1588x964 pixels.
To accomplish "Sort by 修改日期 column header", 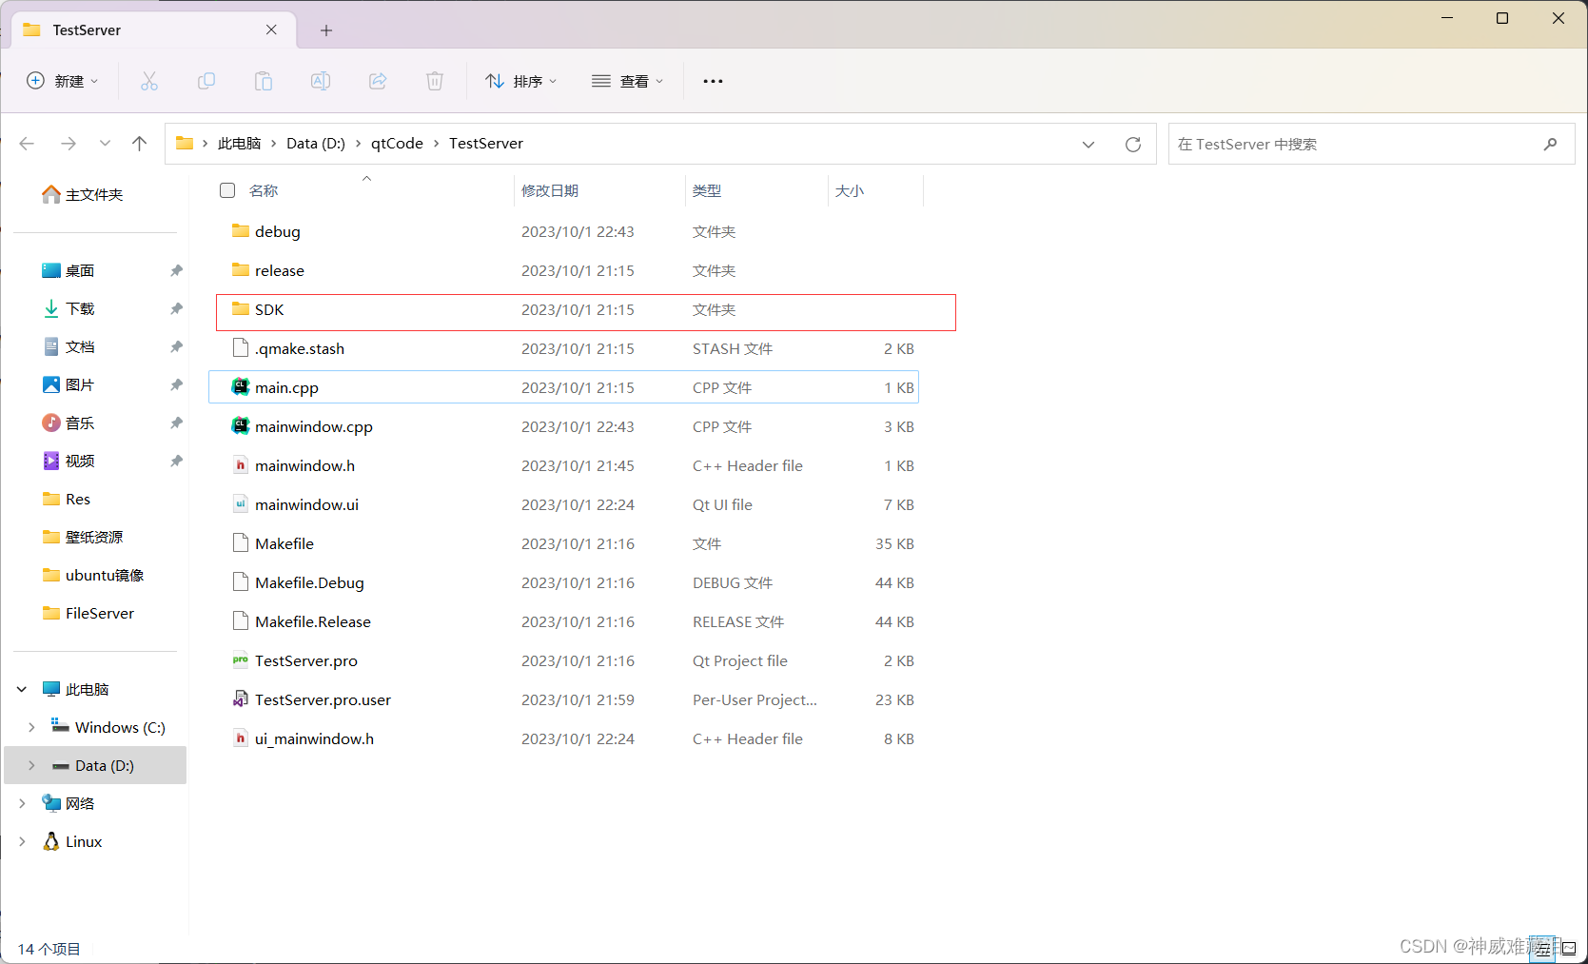I will (550, 190).
